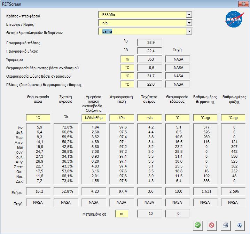The width and height of the screenshot is (250, 234).
Task: Click the Κράτος - περιφέρεια label
Action: (23, 16)
